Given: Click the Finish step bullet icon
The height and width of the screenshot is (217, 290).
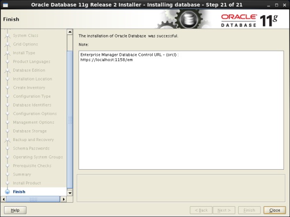Looking at the screenshot, I should point(7,192).
